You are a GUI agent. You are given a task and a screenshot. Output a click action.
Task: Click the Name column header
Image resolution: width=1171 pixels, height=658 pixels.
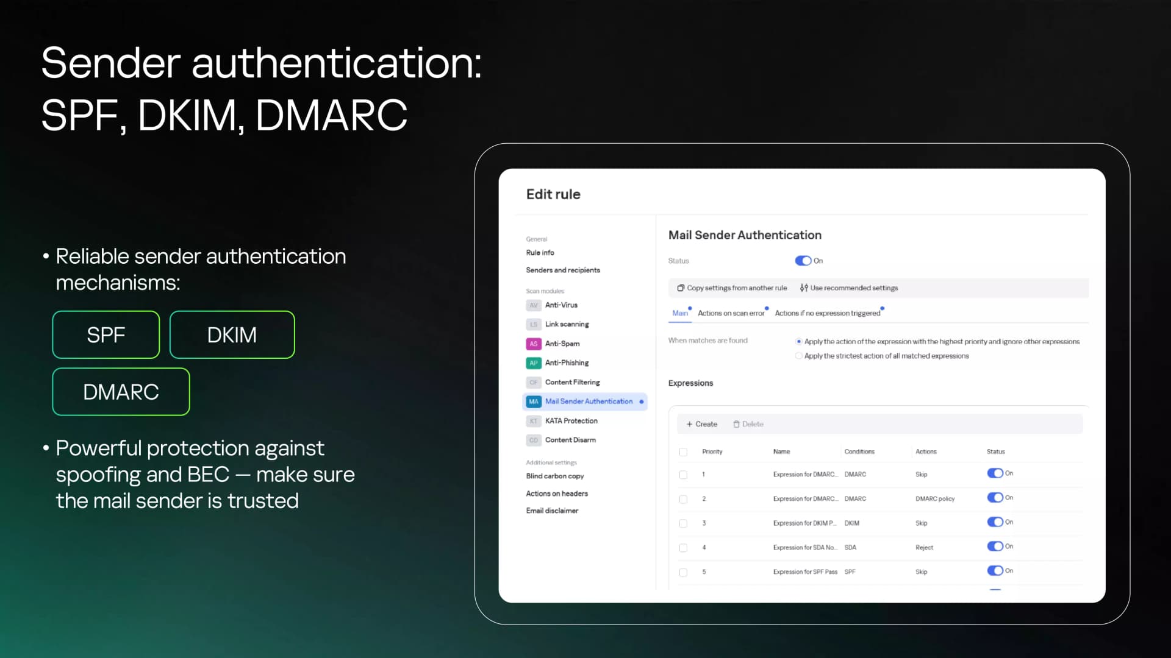coord(781,452)
